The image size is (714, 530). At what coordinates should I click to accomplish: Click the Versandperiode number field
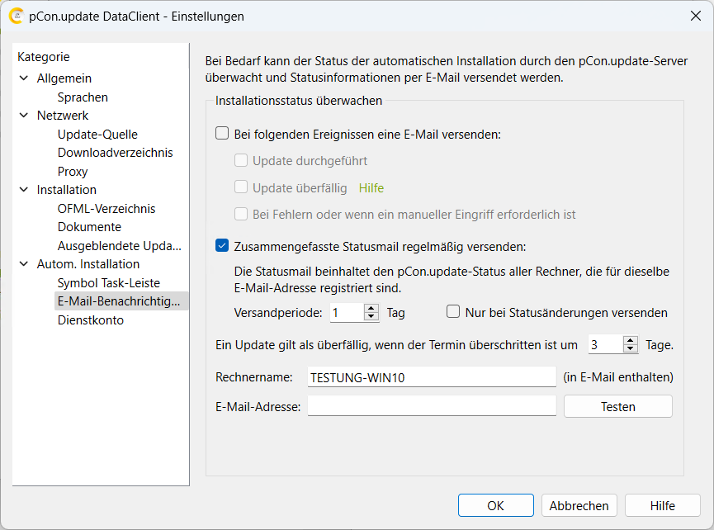tap(347, 312)
